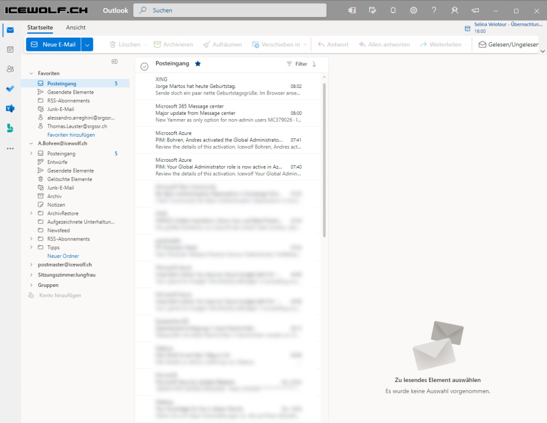The height and width of the screenshot is (423, 547).
Task: Click Allen antworten in toolbar
Action: coord(385,45)
